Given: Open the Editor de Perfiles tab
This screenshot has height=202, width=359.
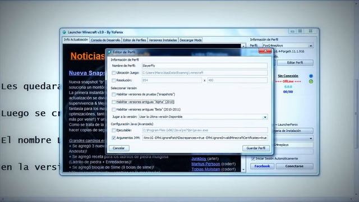Looking at the screenshot, I should 135,40.
